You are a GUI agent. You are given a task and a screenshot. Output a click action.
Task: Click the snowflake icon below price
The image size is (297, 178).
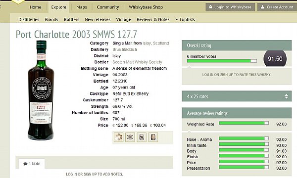[x=130, y=137]
